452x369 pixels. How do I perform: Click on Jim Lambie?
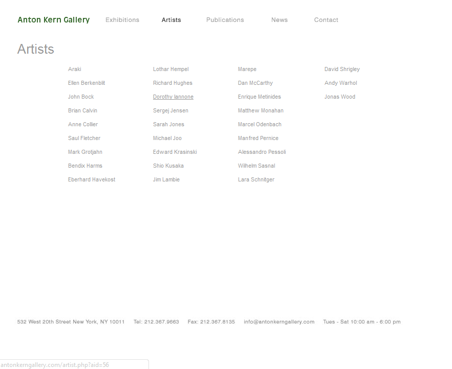point(166,180)
